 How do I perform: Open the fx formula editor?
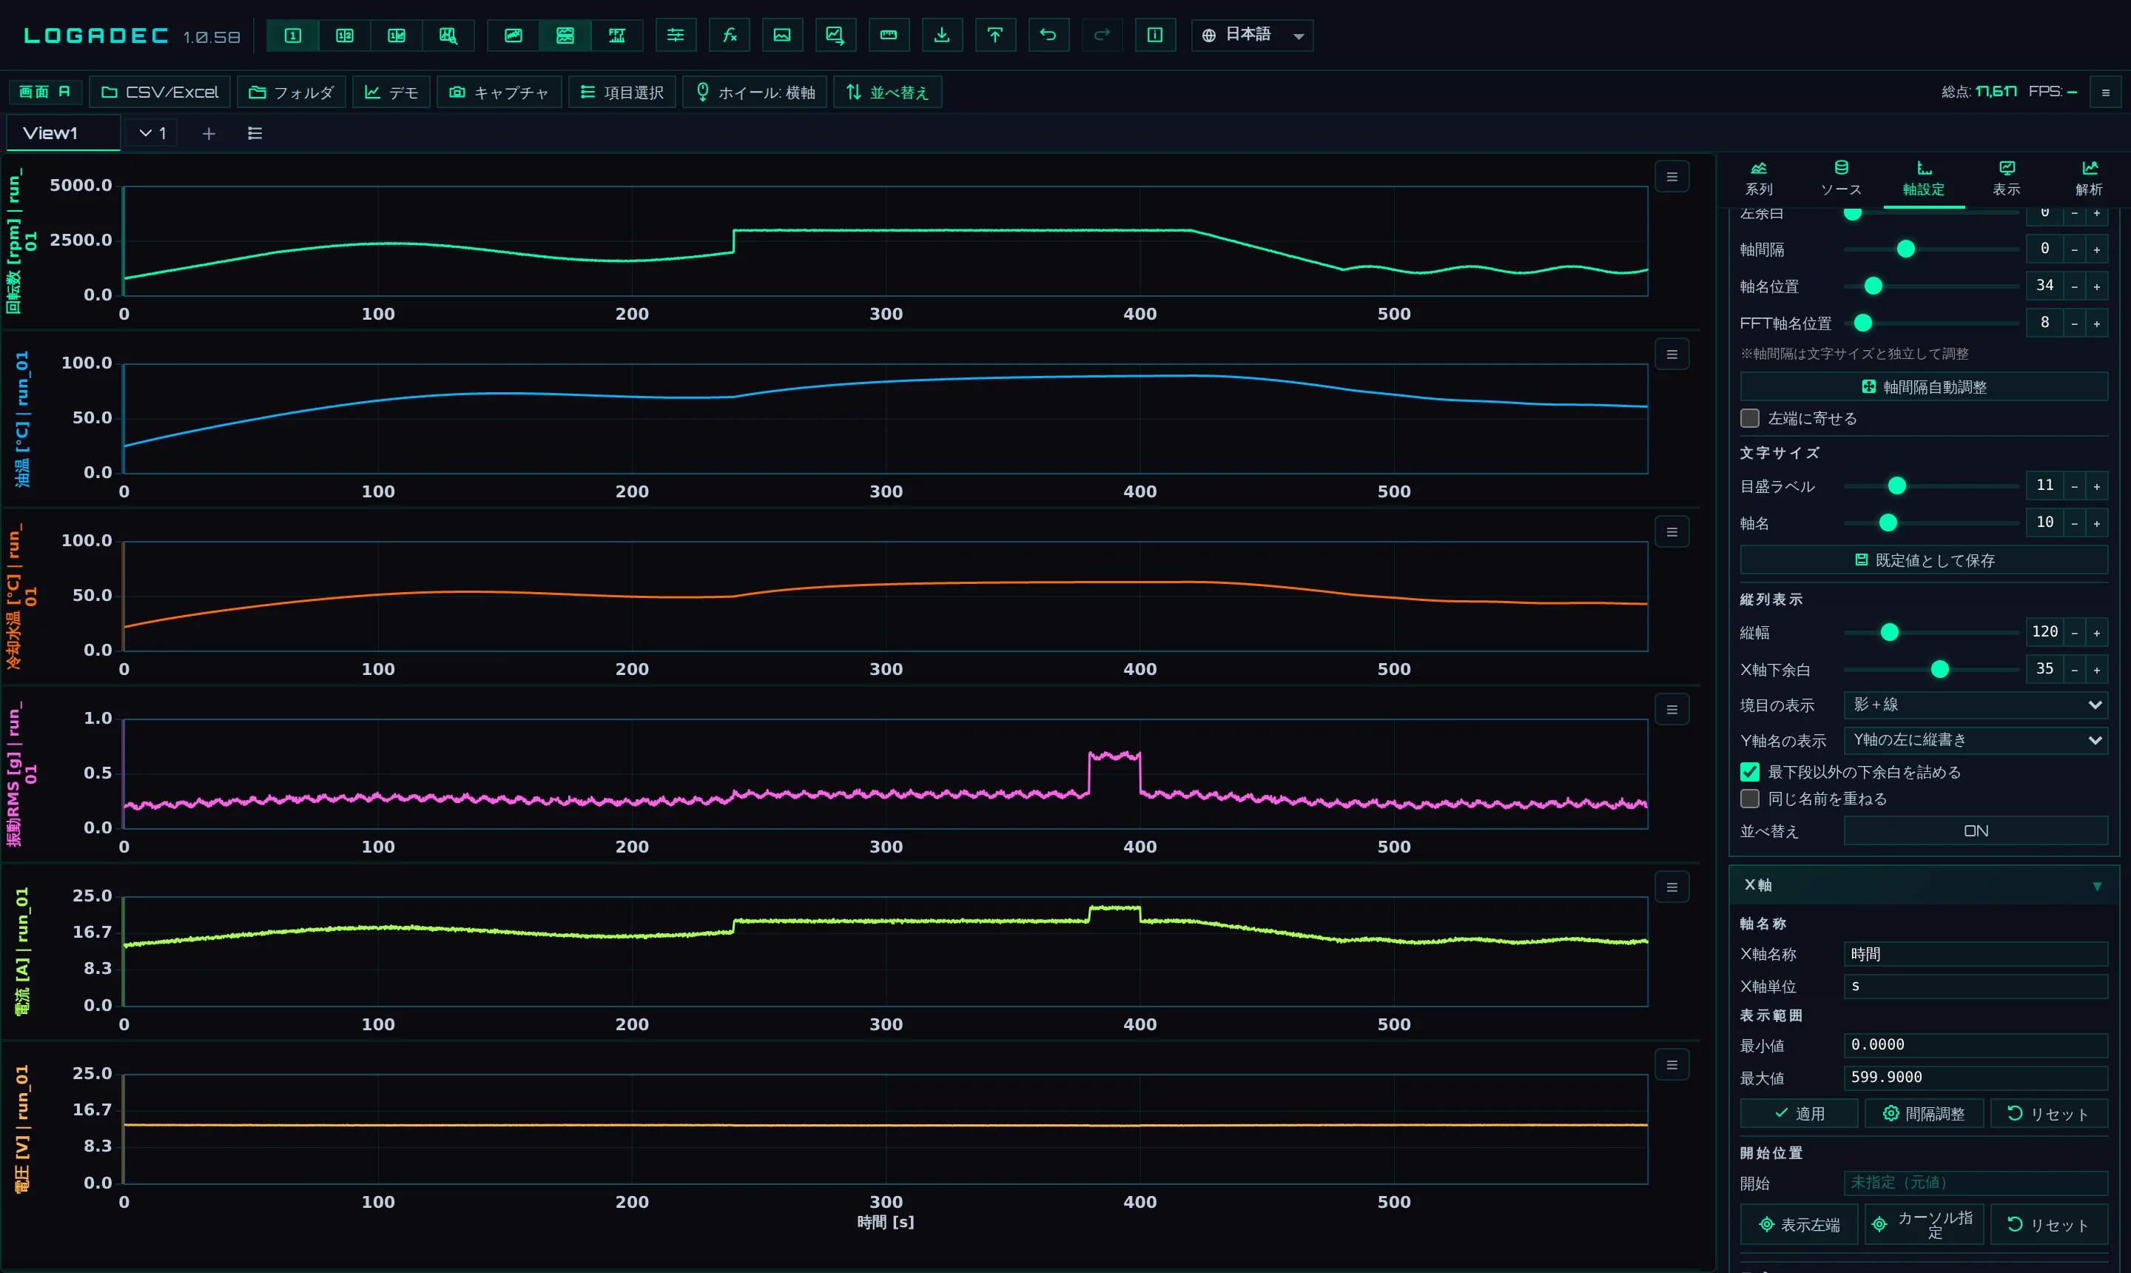pyautogui.click(x=730, y=36)
